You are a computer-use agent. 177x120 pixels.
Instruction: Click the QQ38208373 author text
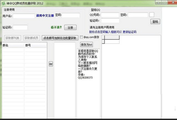(85, 78)
